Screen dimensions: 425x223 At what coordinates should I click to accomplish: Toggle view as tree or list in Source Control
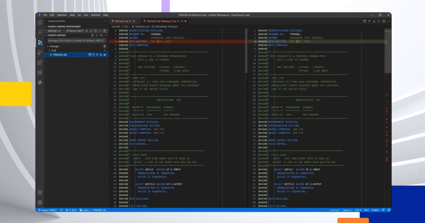click(x=93, y=35)
